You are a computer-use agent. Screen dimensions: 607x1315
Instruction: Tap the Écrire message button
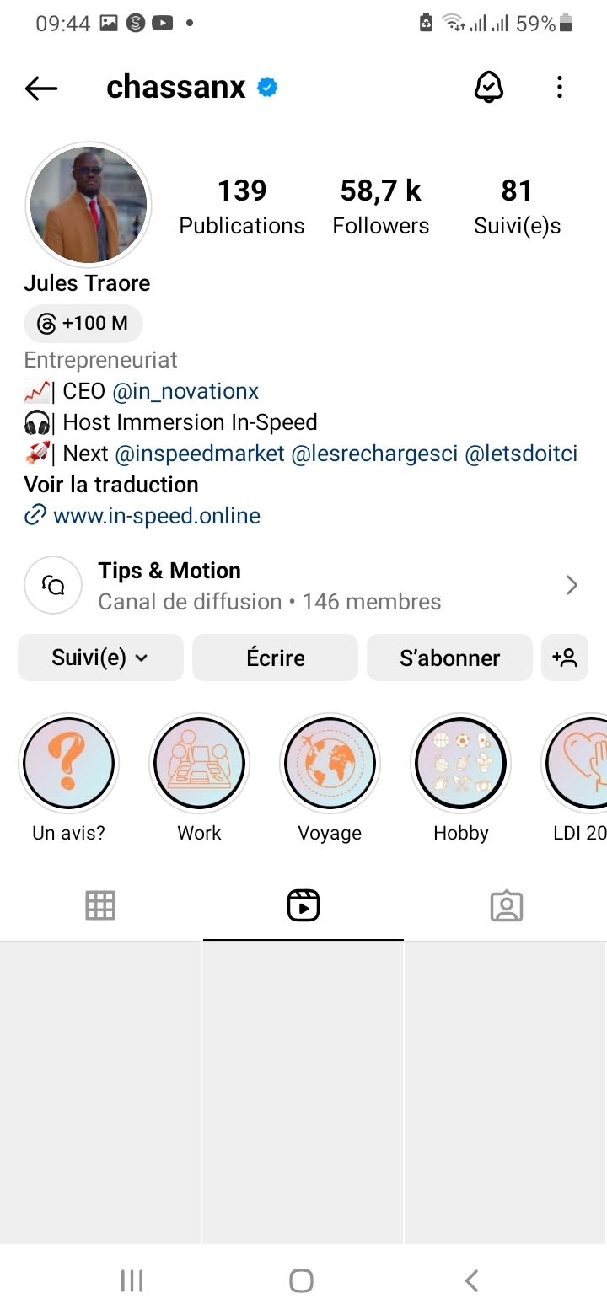pos(275,657)
